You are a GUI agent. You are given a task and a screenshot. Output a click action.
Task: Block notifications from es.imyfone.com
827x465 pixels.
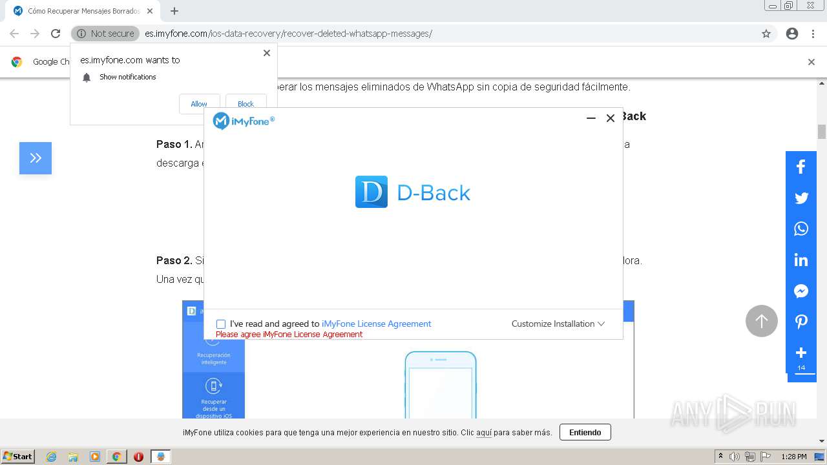[246, 104]
